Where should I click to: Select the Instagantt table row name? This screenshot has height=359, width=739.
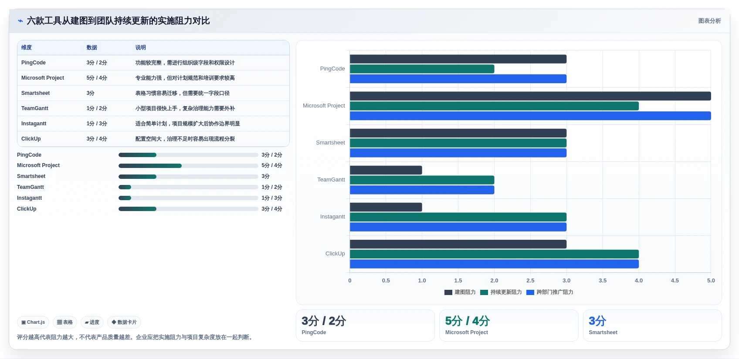[34, 124]
